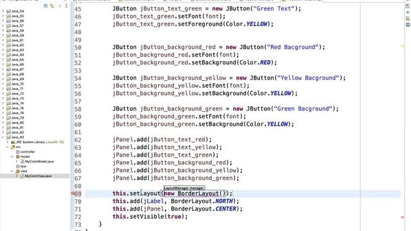Click "Yellow Bacground" string on line 54
411x231 pixels.
point(308,78)
